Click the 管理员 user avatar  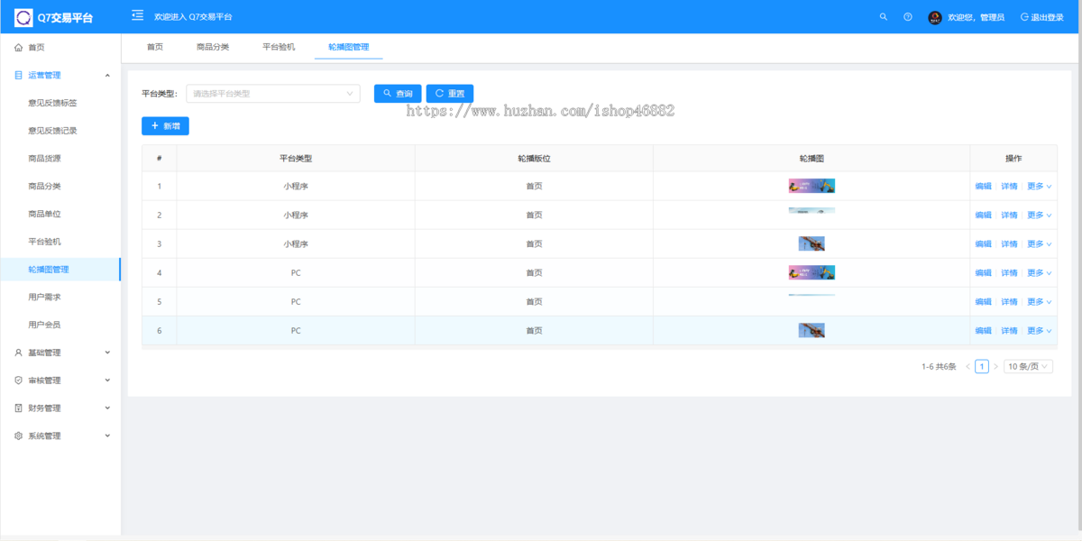(935, 17)
